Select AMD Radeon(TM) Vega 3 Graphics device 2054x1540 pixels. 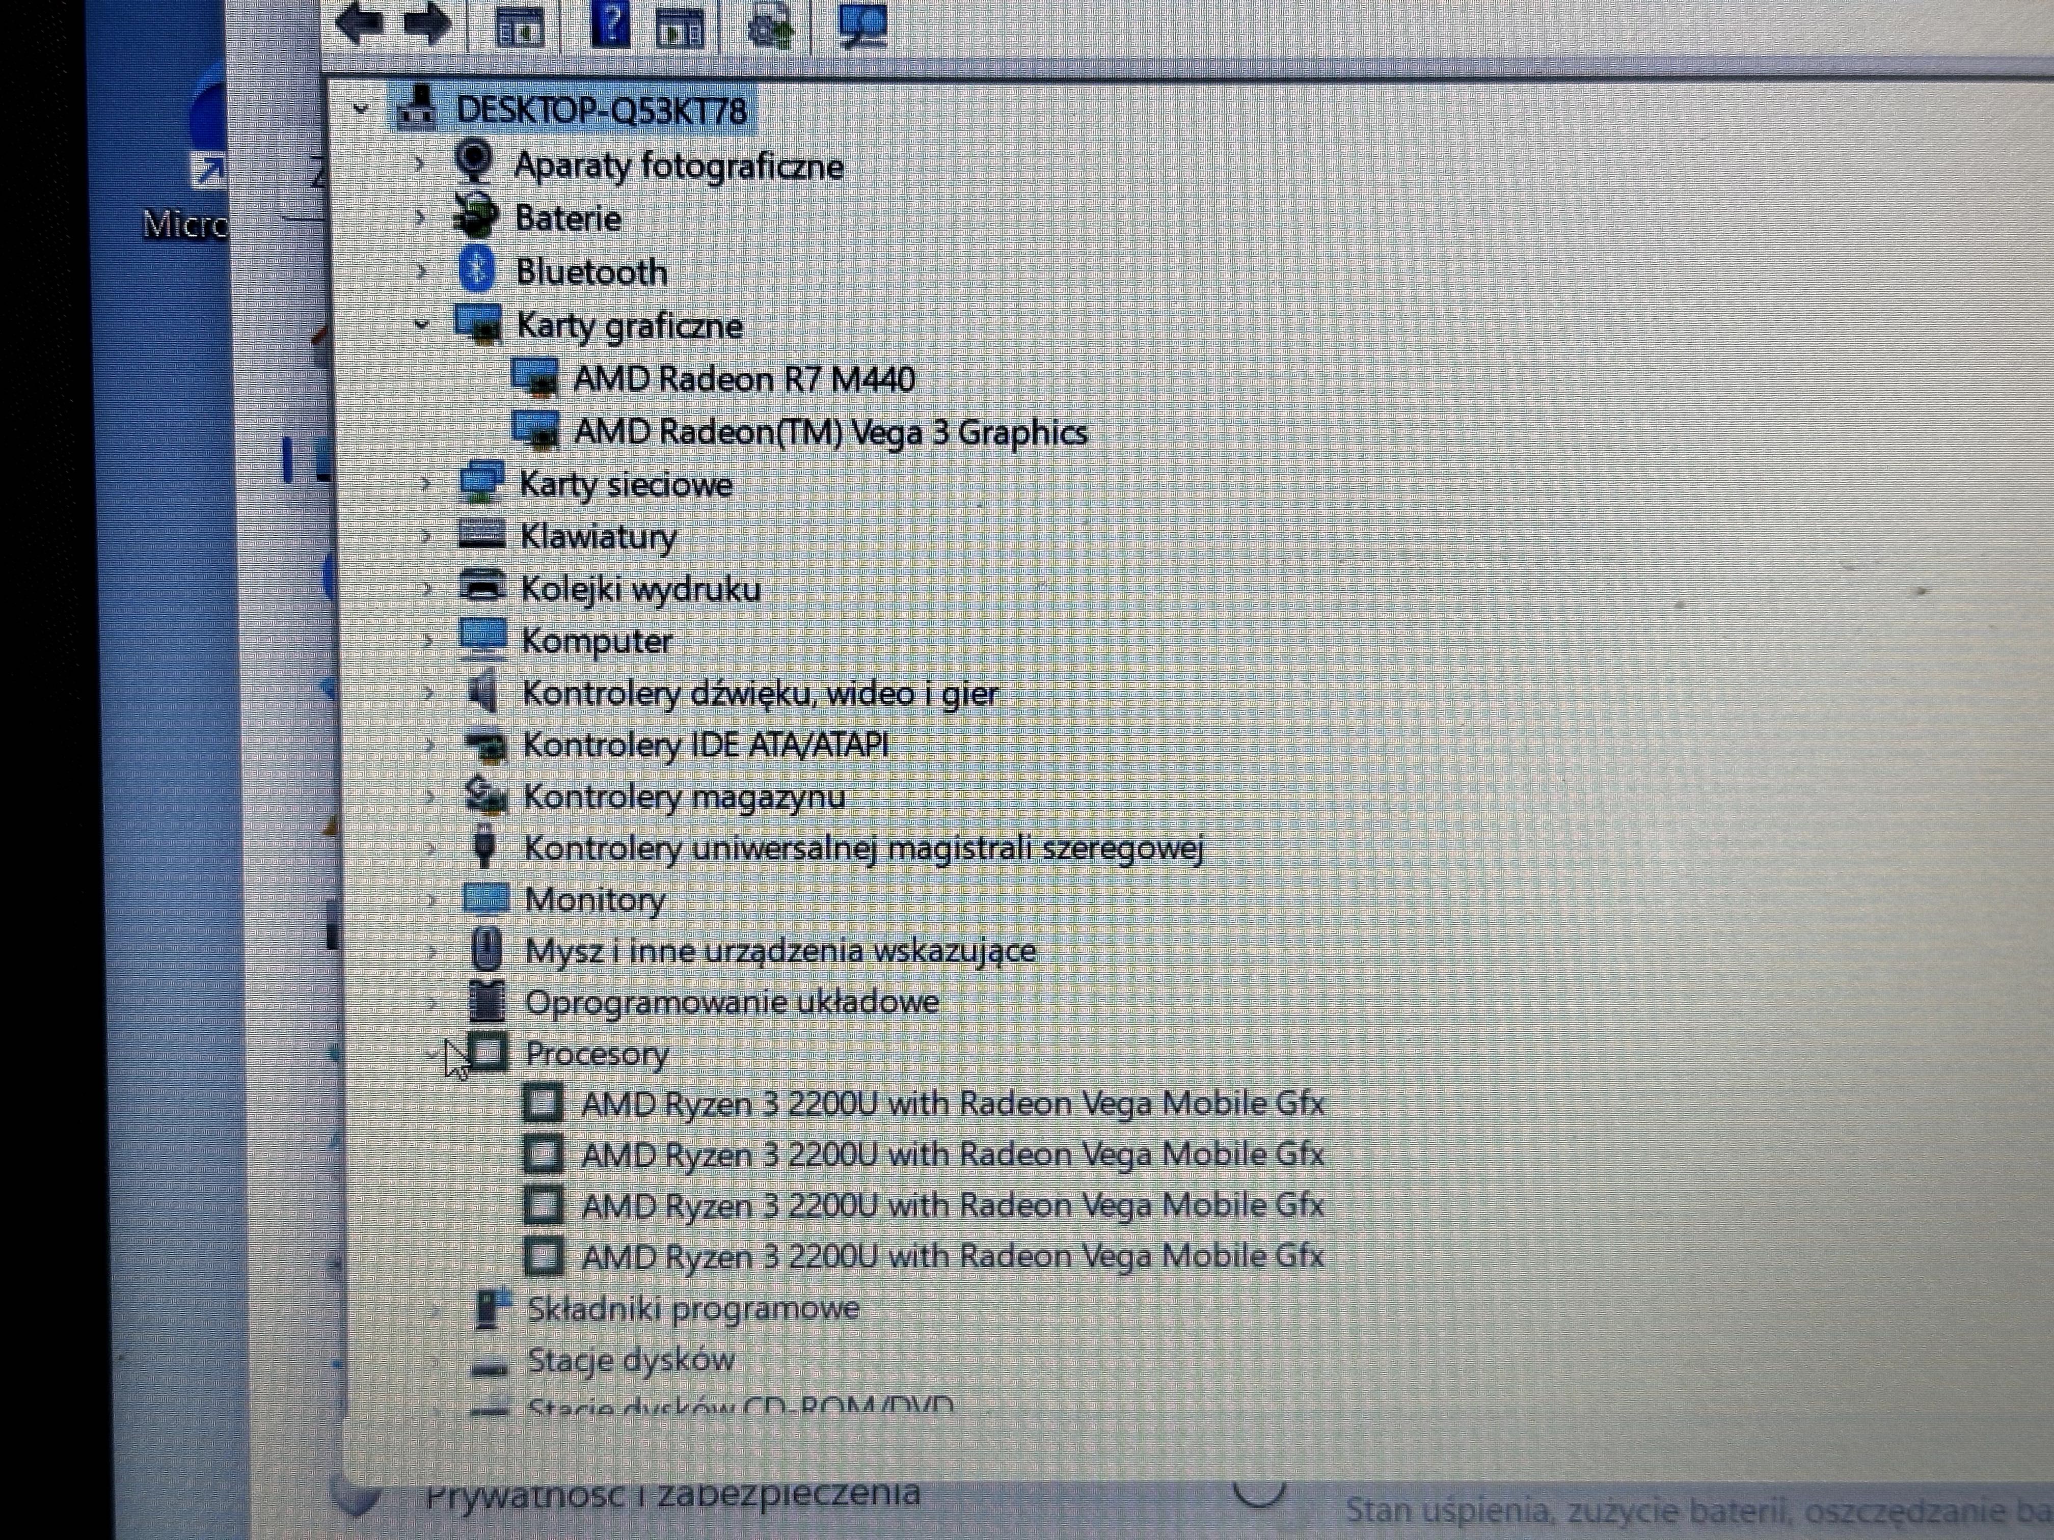[830, 432]
